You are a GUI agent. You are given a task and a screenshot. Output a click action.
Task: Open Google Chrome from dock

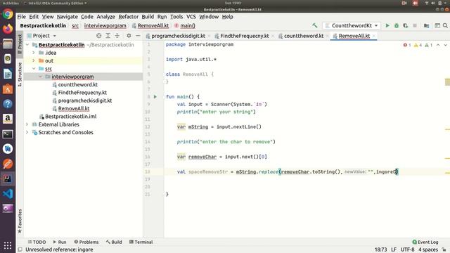click(8, 14)
